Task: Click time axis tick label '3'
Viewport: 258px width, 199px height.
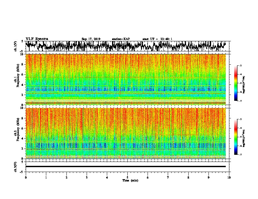Action: (87, 178)
